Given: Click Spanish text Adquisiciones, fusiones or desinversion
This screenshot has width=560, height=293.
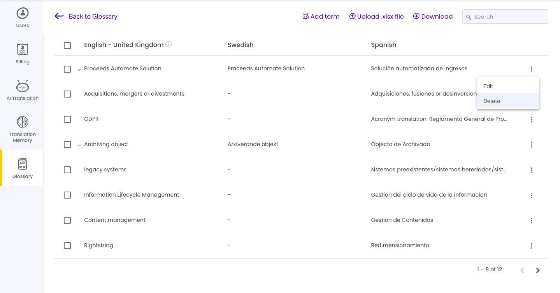Looking at the screenshot, I should click(424, 94).
